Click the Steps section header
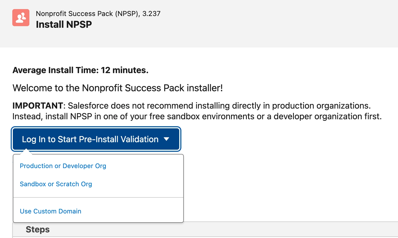 [x=38, y=229]
